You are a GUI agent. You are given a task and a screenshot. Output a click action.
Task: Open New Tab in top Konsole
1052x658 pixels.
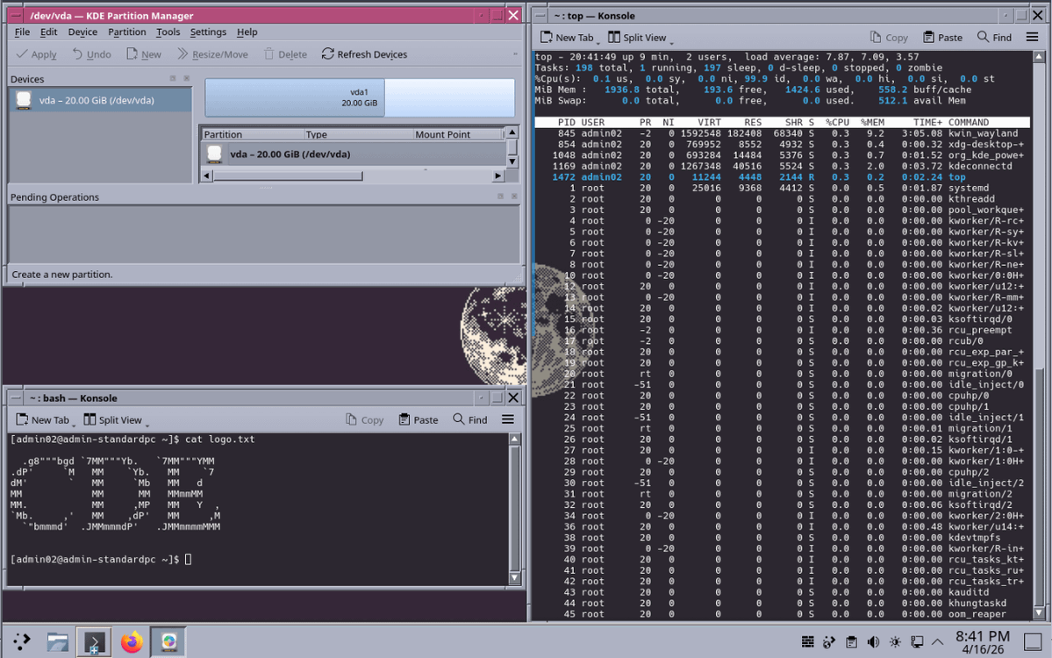[566, 38]
